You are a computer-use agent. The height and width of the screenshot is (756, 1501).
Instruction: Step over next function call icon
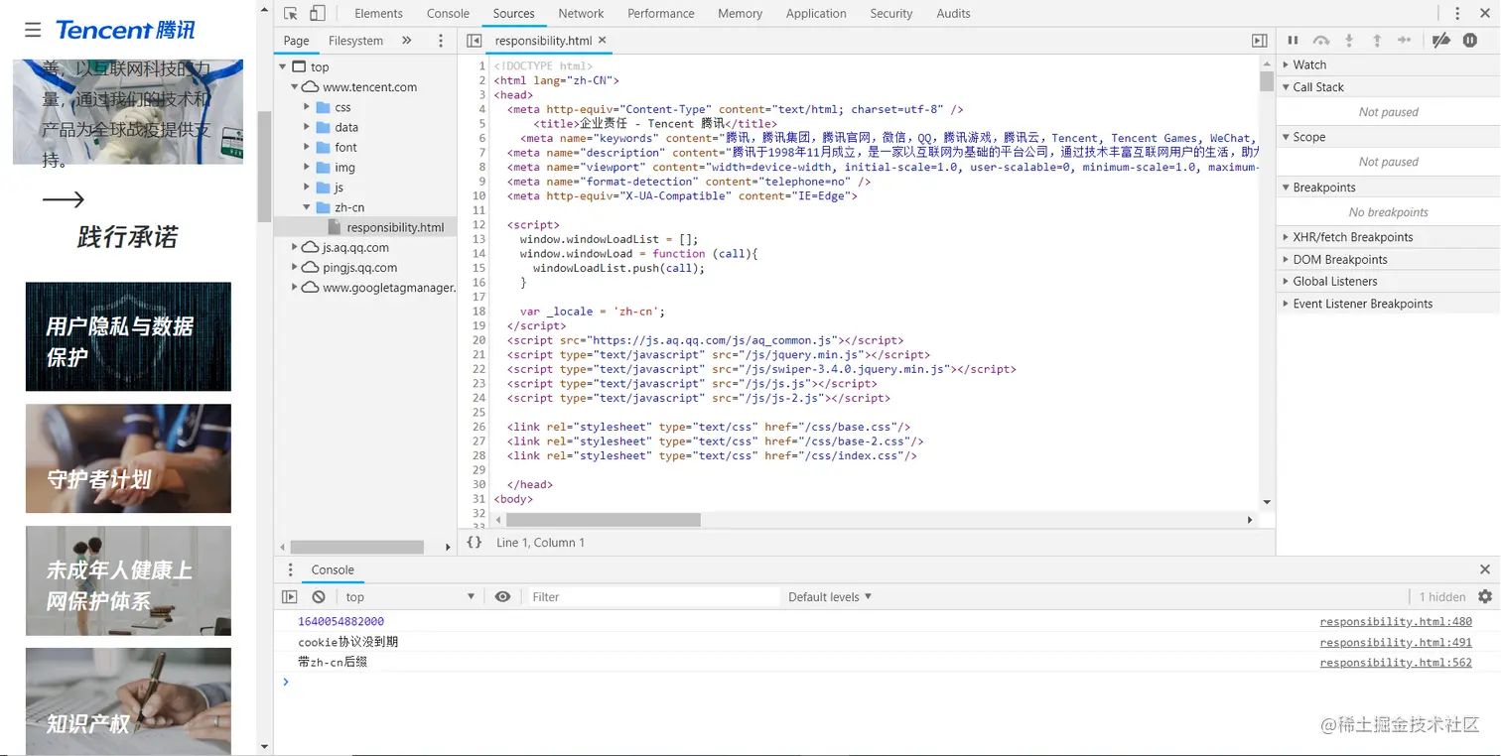[x=1320, y=41]
